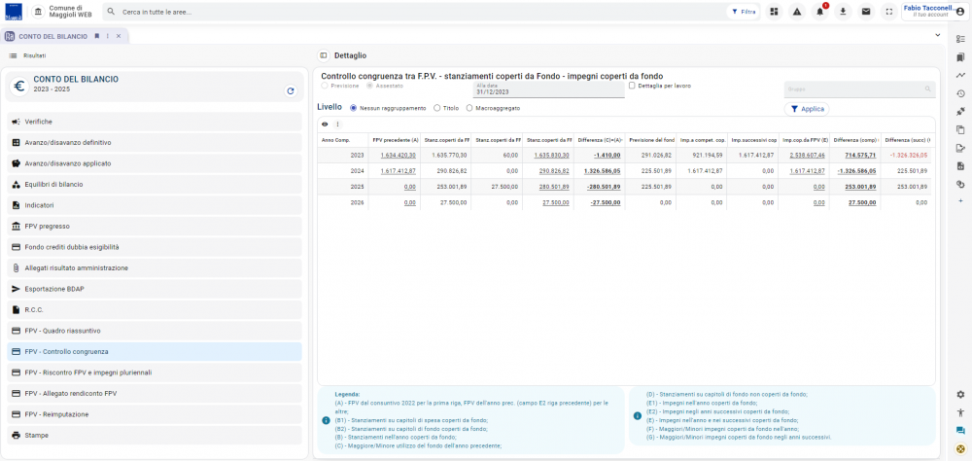Refresh the Conto del Bilancio 2023-2025 panel
Image resolution: width=972 pixels, height=461 pixels.
[x=290, y=90]
